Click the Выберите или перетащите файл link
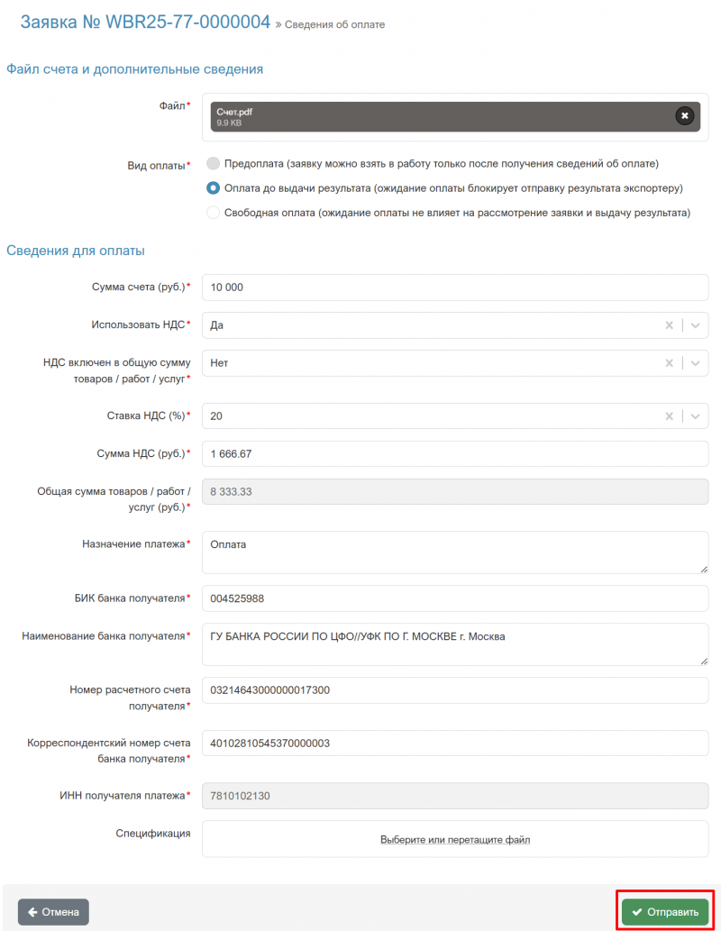The image size is (721, 931). tap(455, 840)
